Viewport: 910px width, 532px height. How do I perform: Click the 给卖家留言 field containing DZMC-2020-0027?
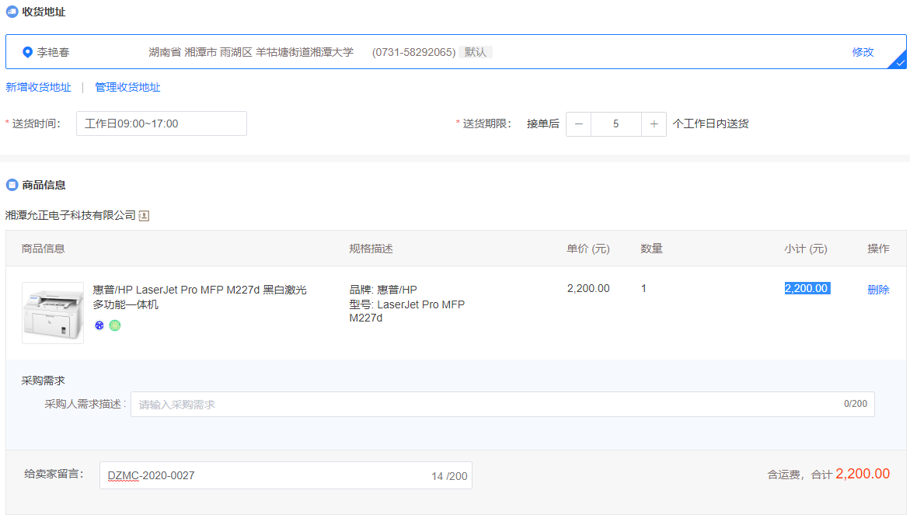285,476
